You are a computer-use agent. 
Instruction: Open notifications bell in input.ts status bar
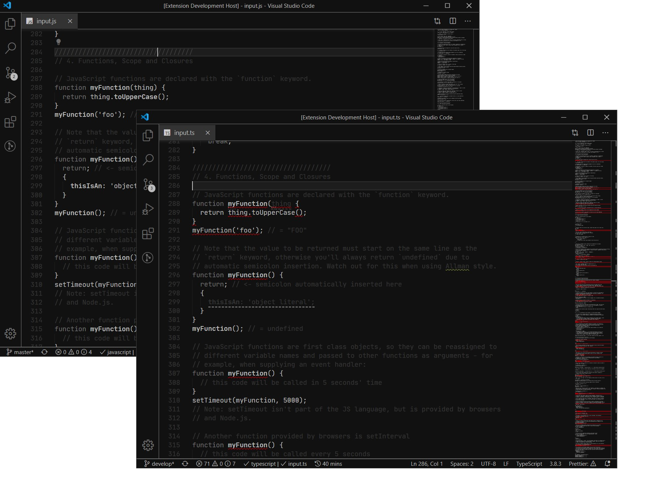click(607, 464)
